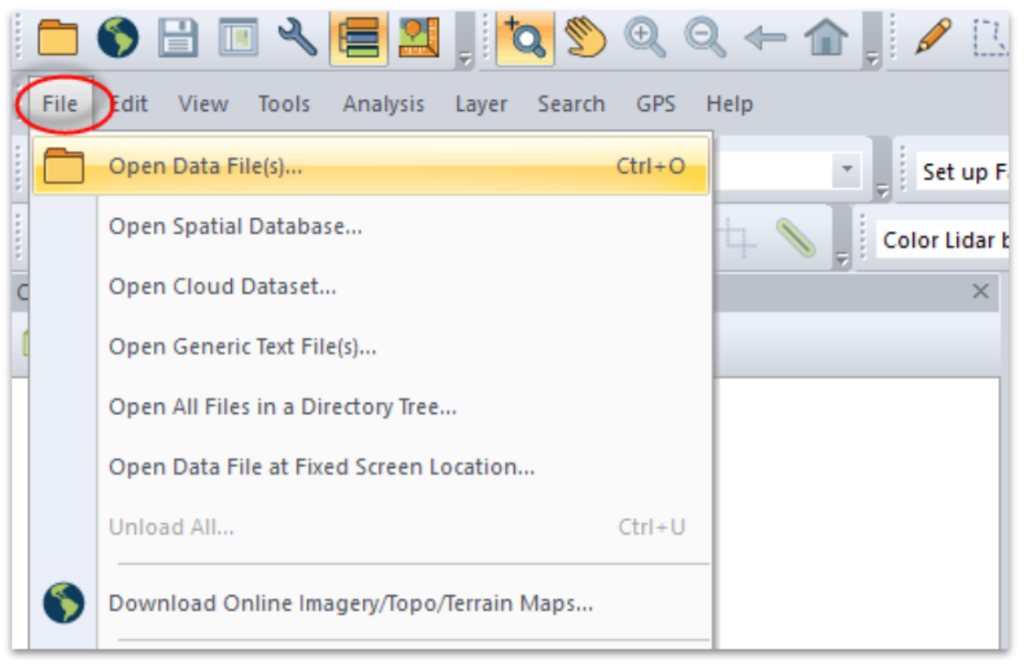The width and height of the screenshot is (1027, 671).
Task: Close the docked panel with the X
Action: click(x=980, y=292)
